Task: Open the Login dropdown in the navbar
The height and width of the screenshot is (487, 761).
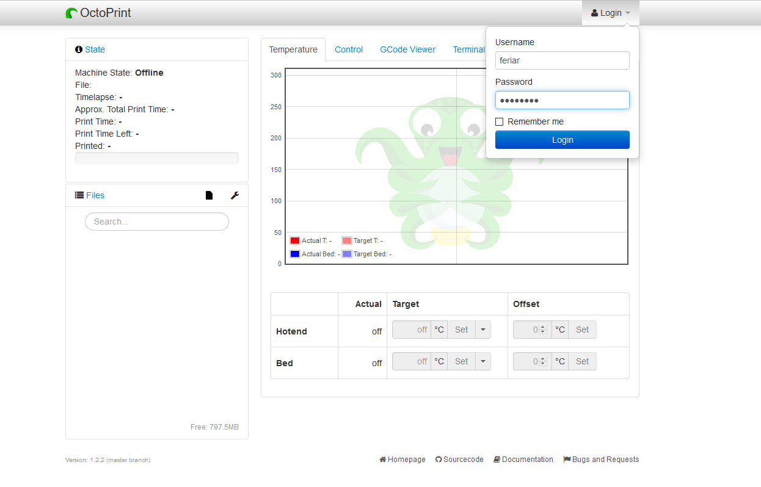Action: (x=611, y=13)
